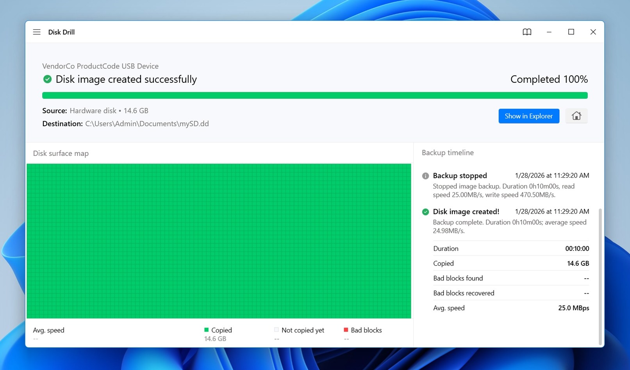
Task: Click the Completed 100% label
Action: pos(549,79)
